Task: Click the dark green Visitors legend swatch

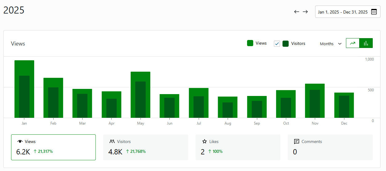Action: [286, 44]
